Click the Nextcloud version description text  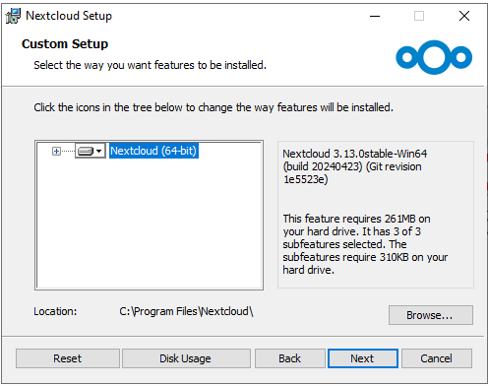pos(355,166)
